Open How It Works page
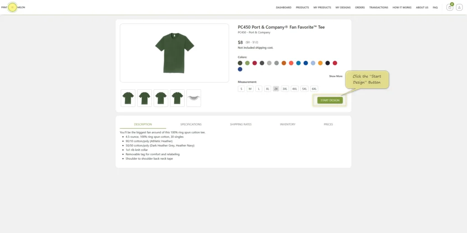This screenshot has width=467, height=233. (402, 7)
